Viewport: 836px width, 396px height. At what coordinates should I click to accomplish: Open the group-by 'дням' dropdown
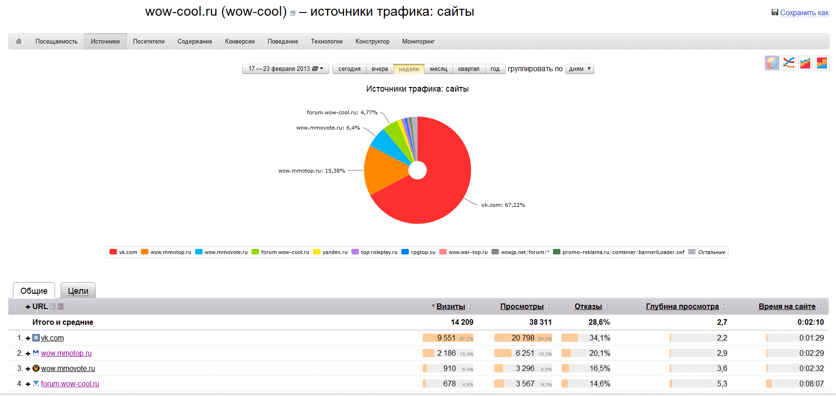tap(580, 69)
